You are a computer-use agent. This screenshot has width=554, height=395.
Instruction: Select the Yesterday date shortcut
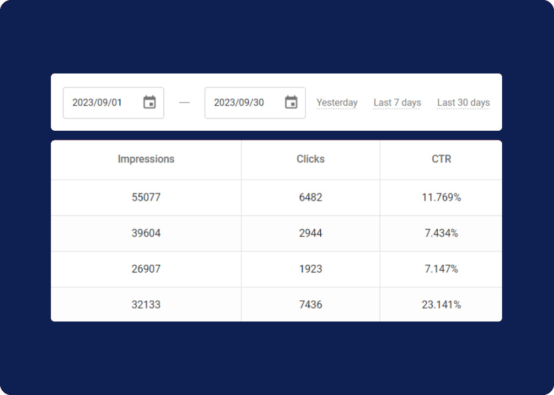tap(337, 103)
